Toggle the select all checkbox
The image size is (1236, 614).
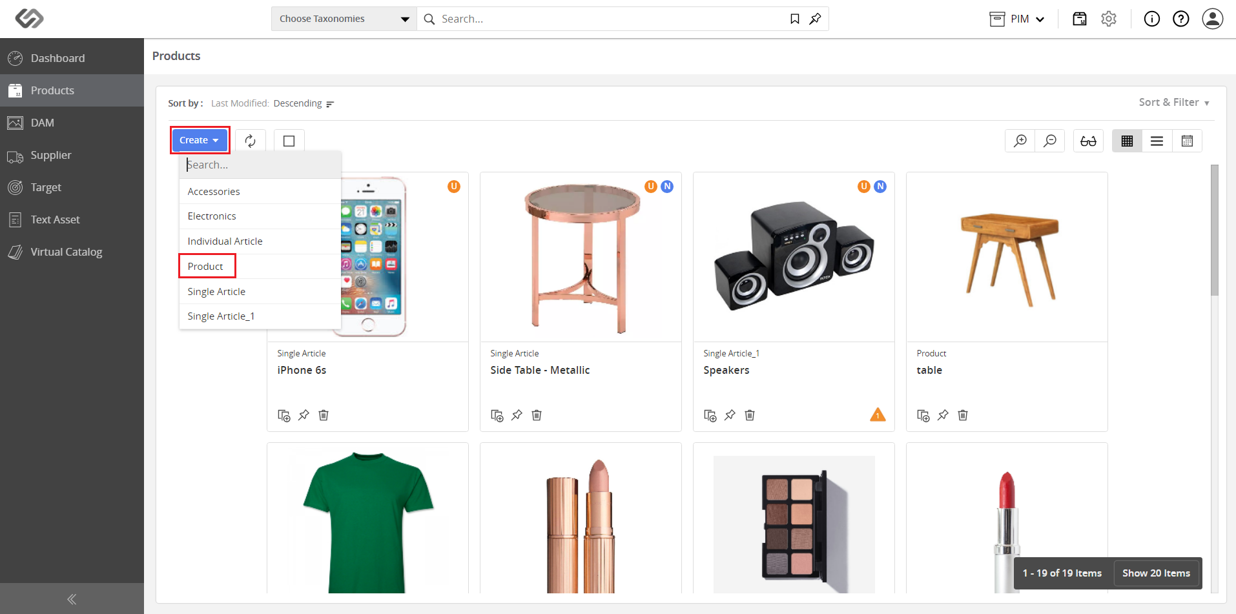[289, 141]
